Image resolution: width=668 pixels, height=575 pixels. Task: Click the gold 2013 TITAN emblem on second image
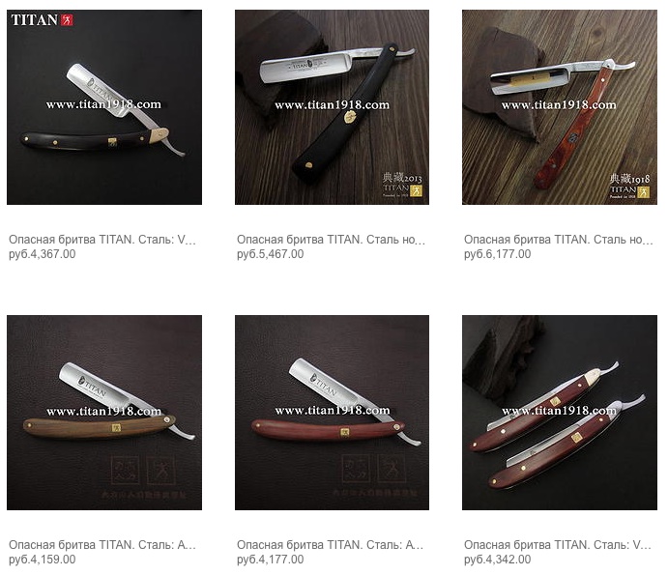pyautogui.click(x=402, y=185)
